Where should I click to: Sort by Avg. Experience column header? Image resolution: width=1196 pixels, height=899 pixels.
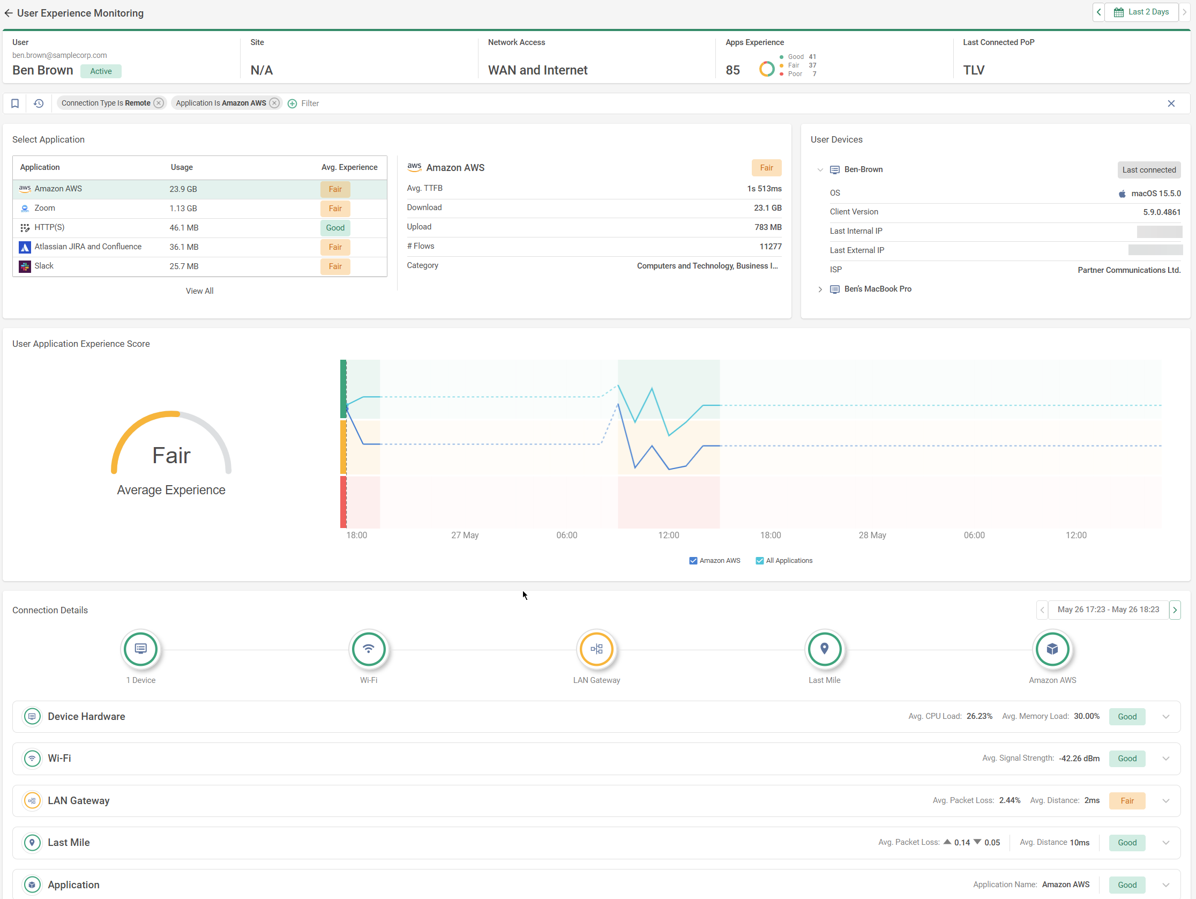pyautogui.click(x=349, y=167)
